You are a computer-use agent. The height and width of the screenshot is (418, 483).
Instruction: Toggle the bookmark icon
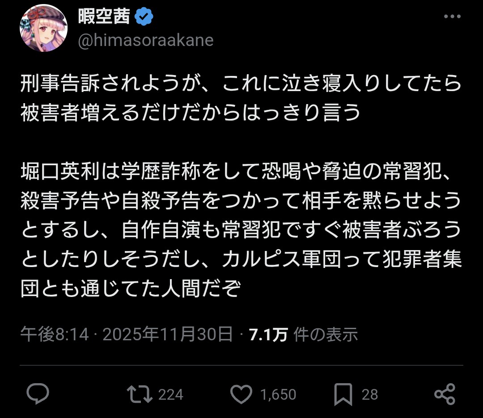[344, 394]
